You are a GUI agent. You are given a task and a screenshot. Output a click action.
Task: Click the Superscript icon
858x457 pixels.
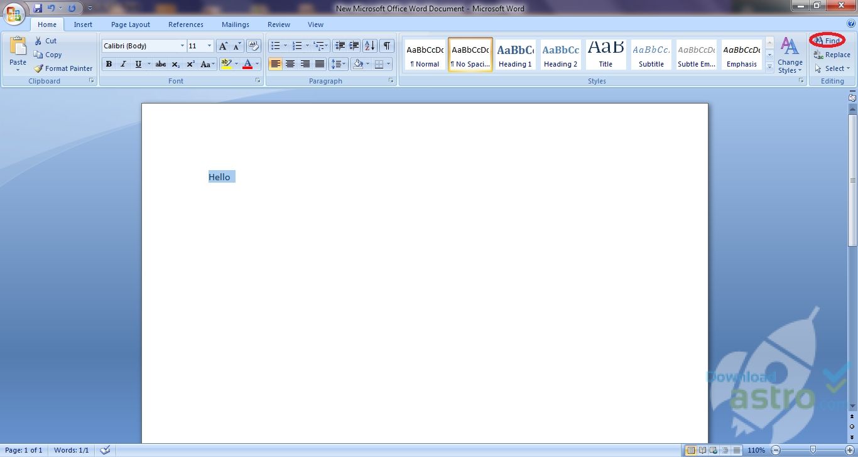(190, 64)
